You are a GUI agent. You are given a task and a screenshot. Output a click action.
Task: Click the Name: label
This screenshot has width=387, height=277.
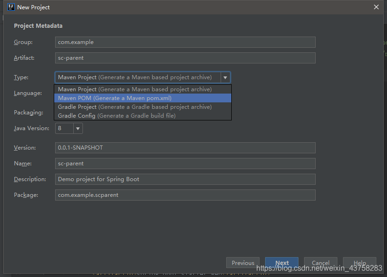pyautogui.click(x=23, y=164)
